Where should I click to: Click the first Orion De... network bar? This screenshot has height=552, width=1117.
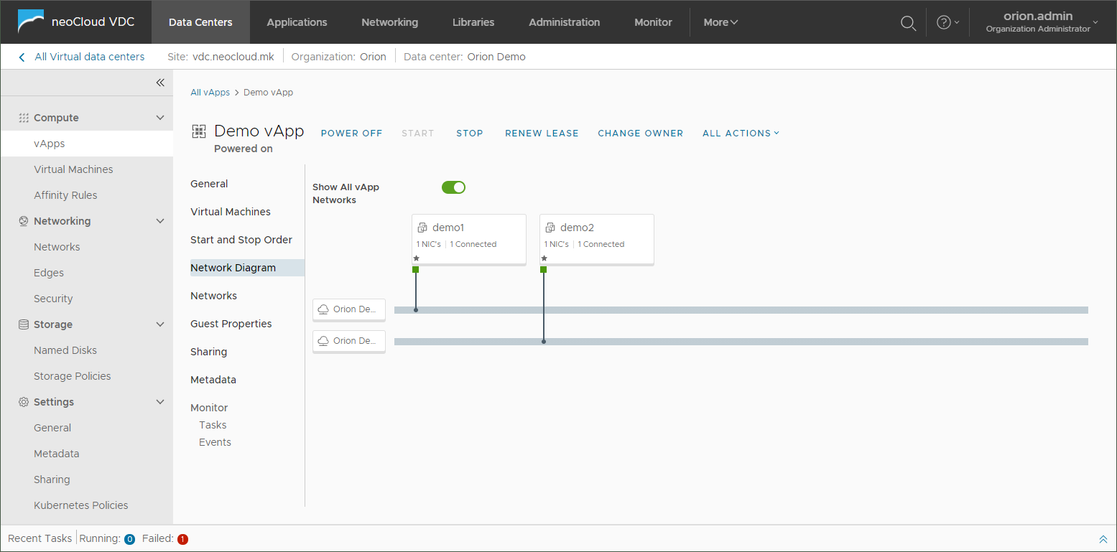[741, 310]
